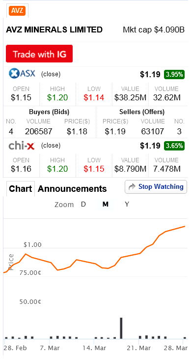Open Trade with IG
Screen dimensions: 191x359
(x=39, y=54)
